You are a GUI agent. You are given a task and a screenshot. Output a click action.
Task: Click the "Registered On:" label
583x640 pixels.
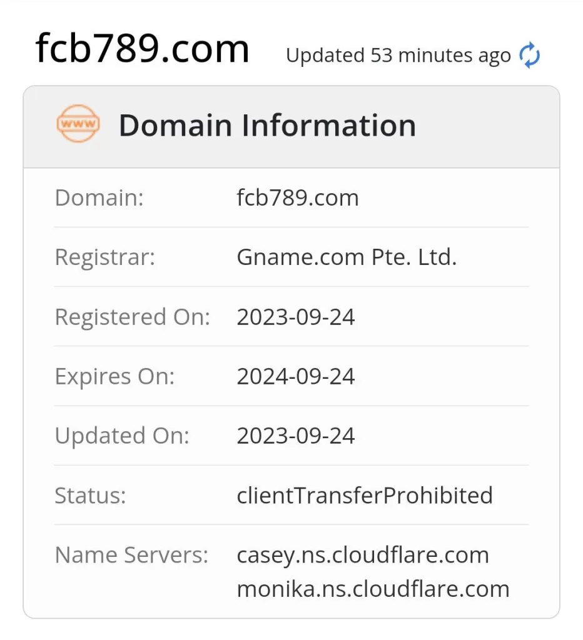[x=132, y=317]
